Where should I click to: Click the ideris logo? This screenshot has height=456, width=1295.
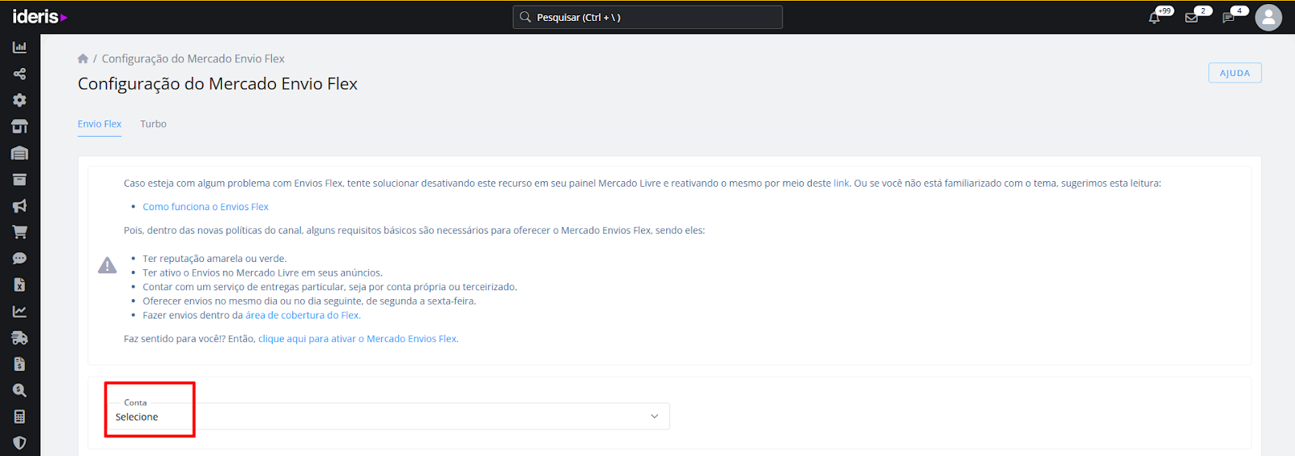pyautogui.click(x=40, y=17)
